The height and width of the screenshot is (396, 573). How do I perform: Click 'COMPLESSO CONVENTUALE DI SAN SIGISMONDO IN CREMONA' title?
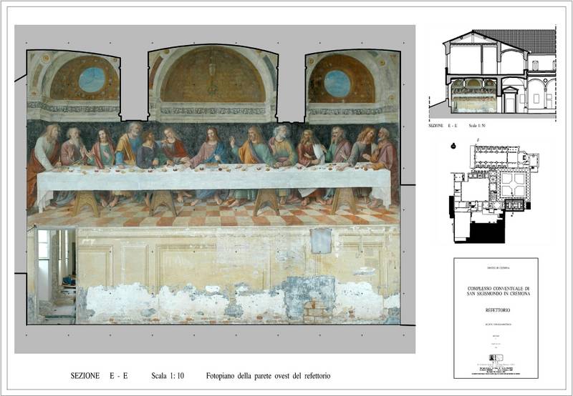point(499,291)
